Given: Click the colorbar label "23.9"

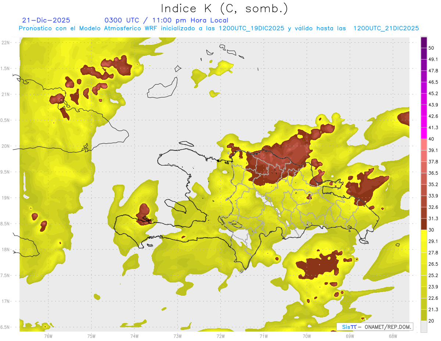Looking at the screenshot, I should [433, 287].
